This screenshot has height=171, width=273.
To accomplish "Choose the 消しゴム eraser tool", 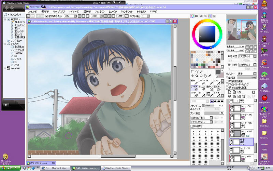I will point(202,88).
